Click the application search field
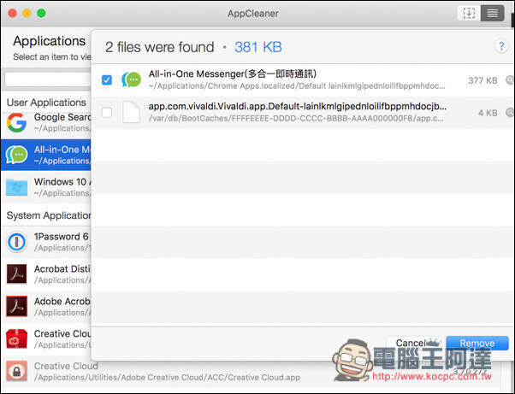This screenshot has width=515, height=394. click(x=48, y=79)
